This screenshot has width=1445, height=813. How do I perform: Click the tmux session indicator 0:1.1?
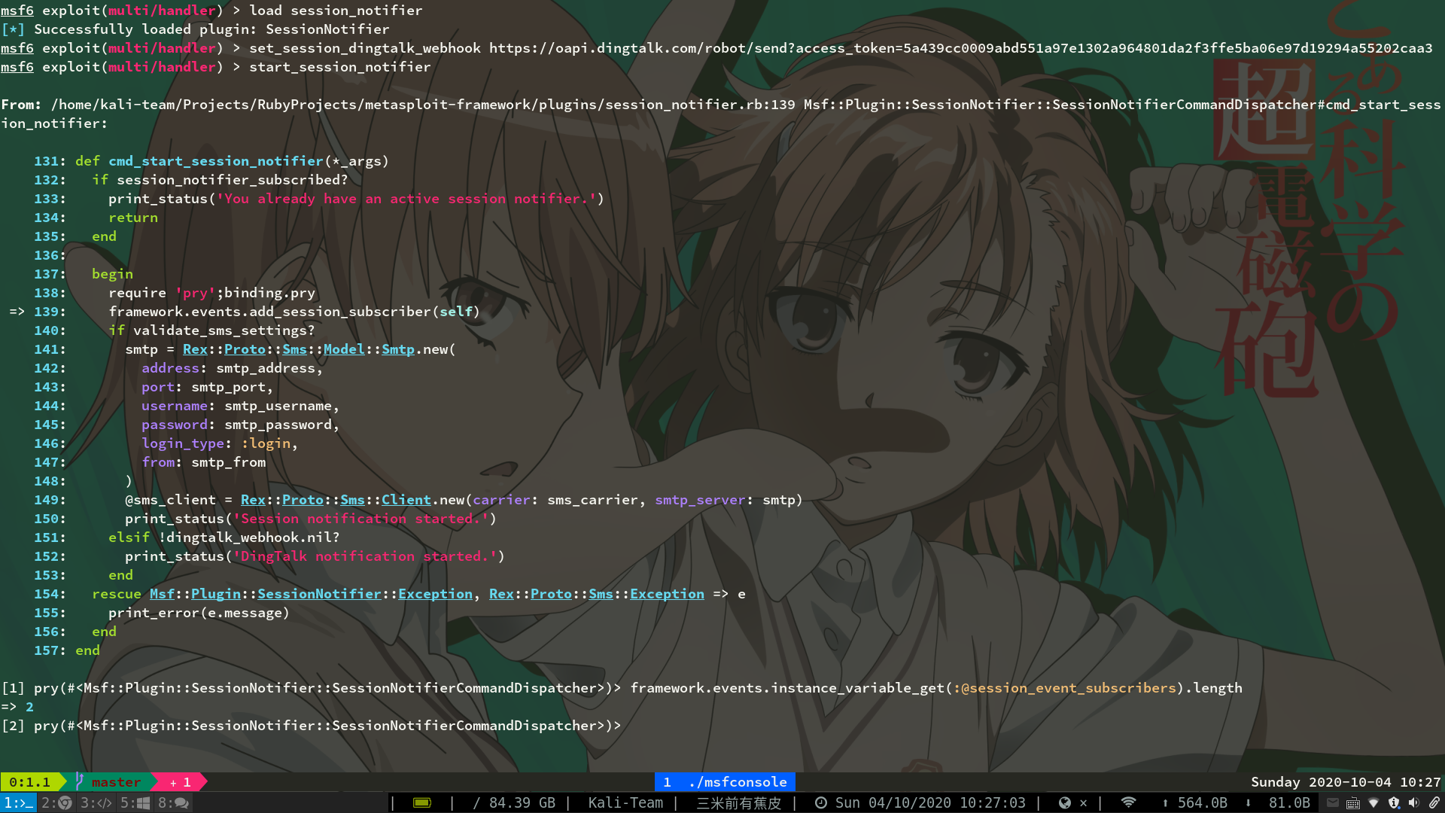pos(29,782)
